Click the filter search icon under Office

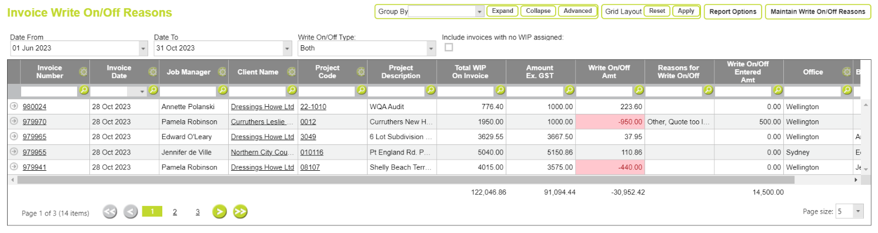pyautogui.click(x=847, y=90)
